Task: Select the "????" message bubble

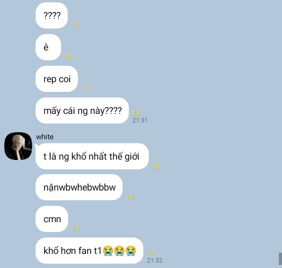Action: coord(52,15)
